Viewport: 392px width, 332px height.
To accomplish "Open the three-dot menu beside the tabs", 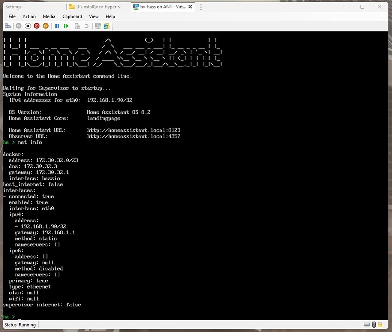I will coord(201,7).
